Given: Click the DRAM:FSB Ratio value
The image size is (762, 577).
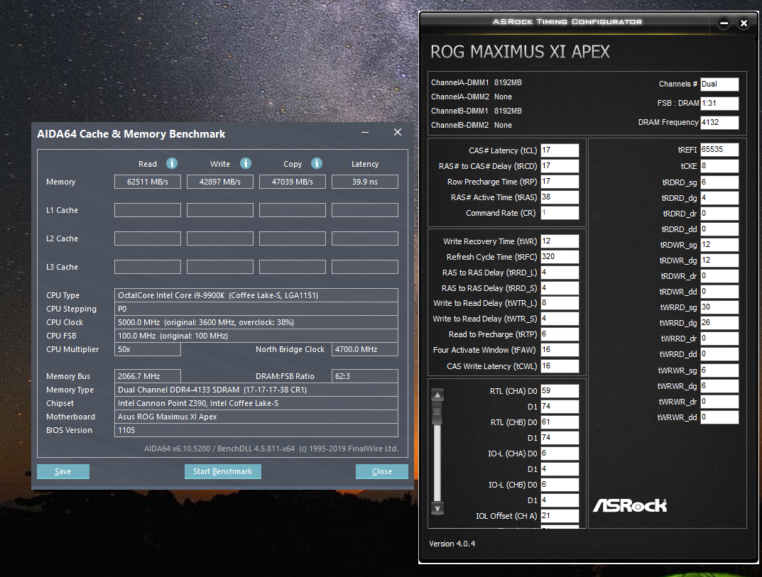Looking at the screenshot, I should coord(365,376).
